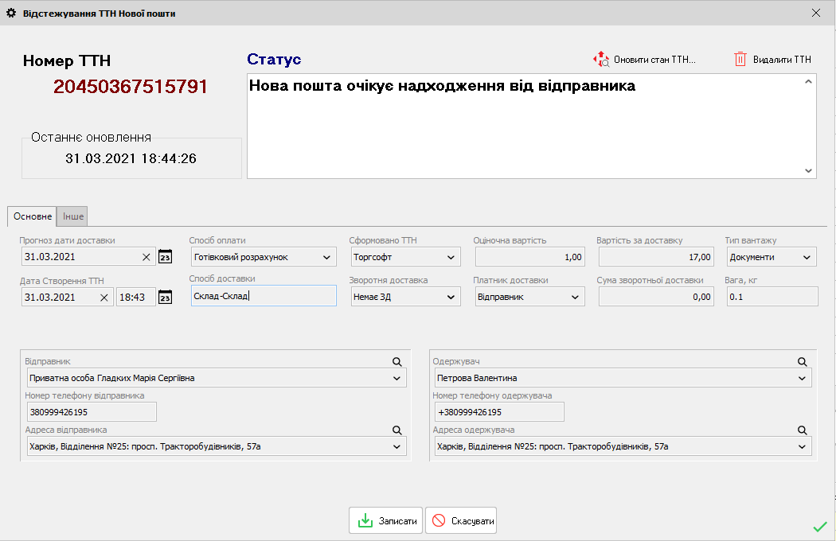
Task: Click the magnifier beside Адреса одержувача
Action: [x=803, y=430]
